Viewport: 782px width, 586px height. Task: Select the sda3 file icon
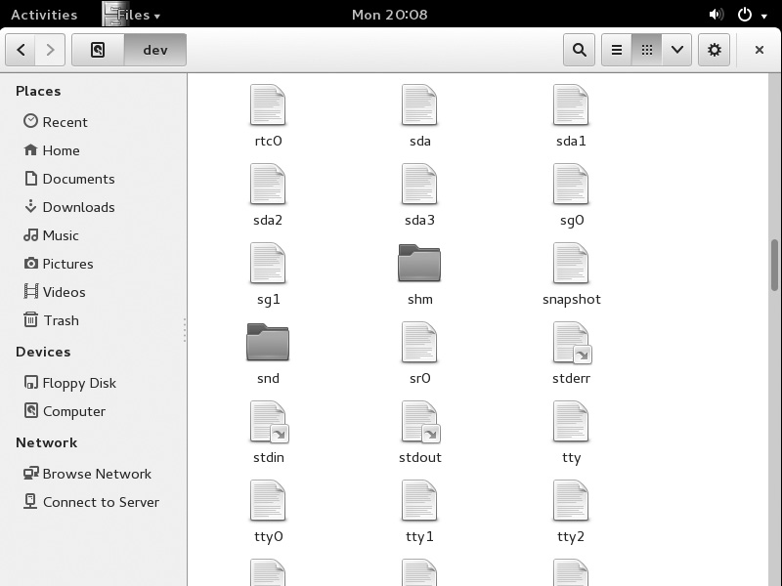click(x=419, y=185)
